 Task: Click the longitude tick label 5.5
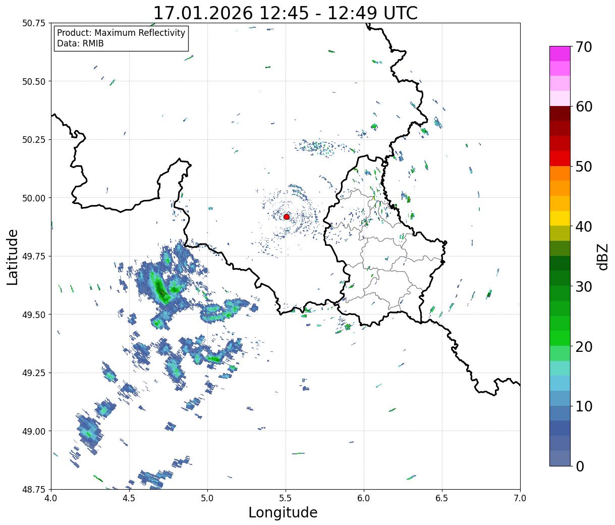click(x=286, y=498)
